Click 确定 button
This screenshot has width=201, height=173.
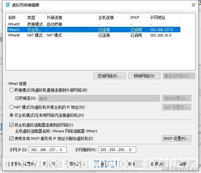coord(105,164)
